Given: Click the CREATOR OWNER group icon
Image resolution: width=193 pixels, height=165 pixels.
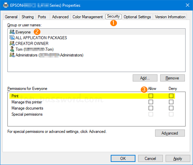Looking at the screenshot, I should pos(12,43).
